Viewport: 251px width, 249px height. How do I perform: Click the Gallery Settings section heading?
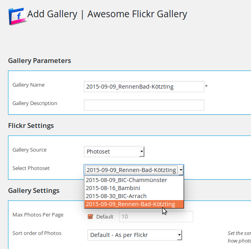coord(34,190)
